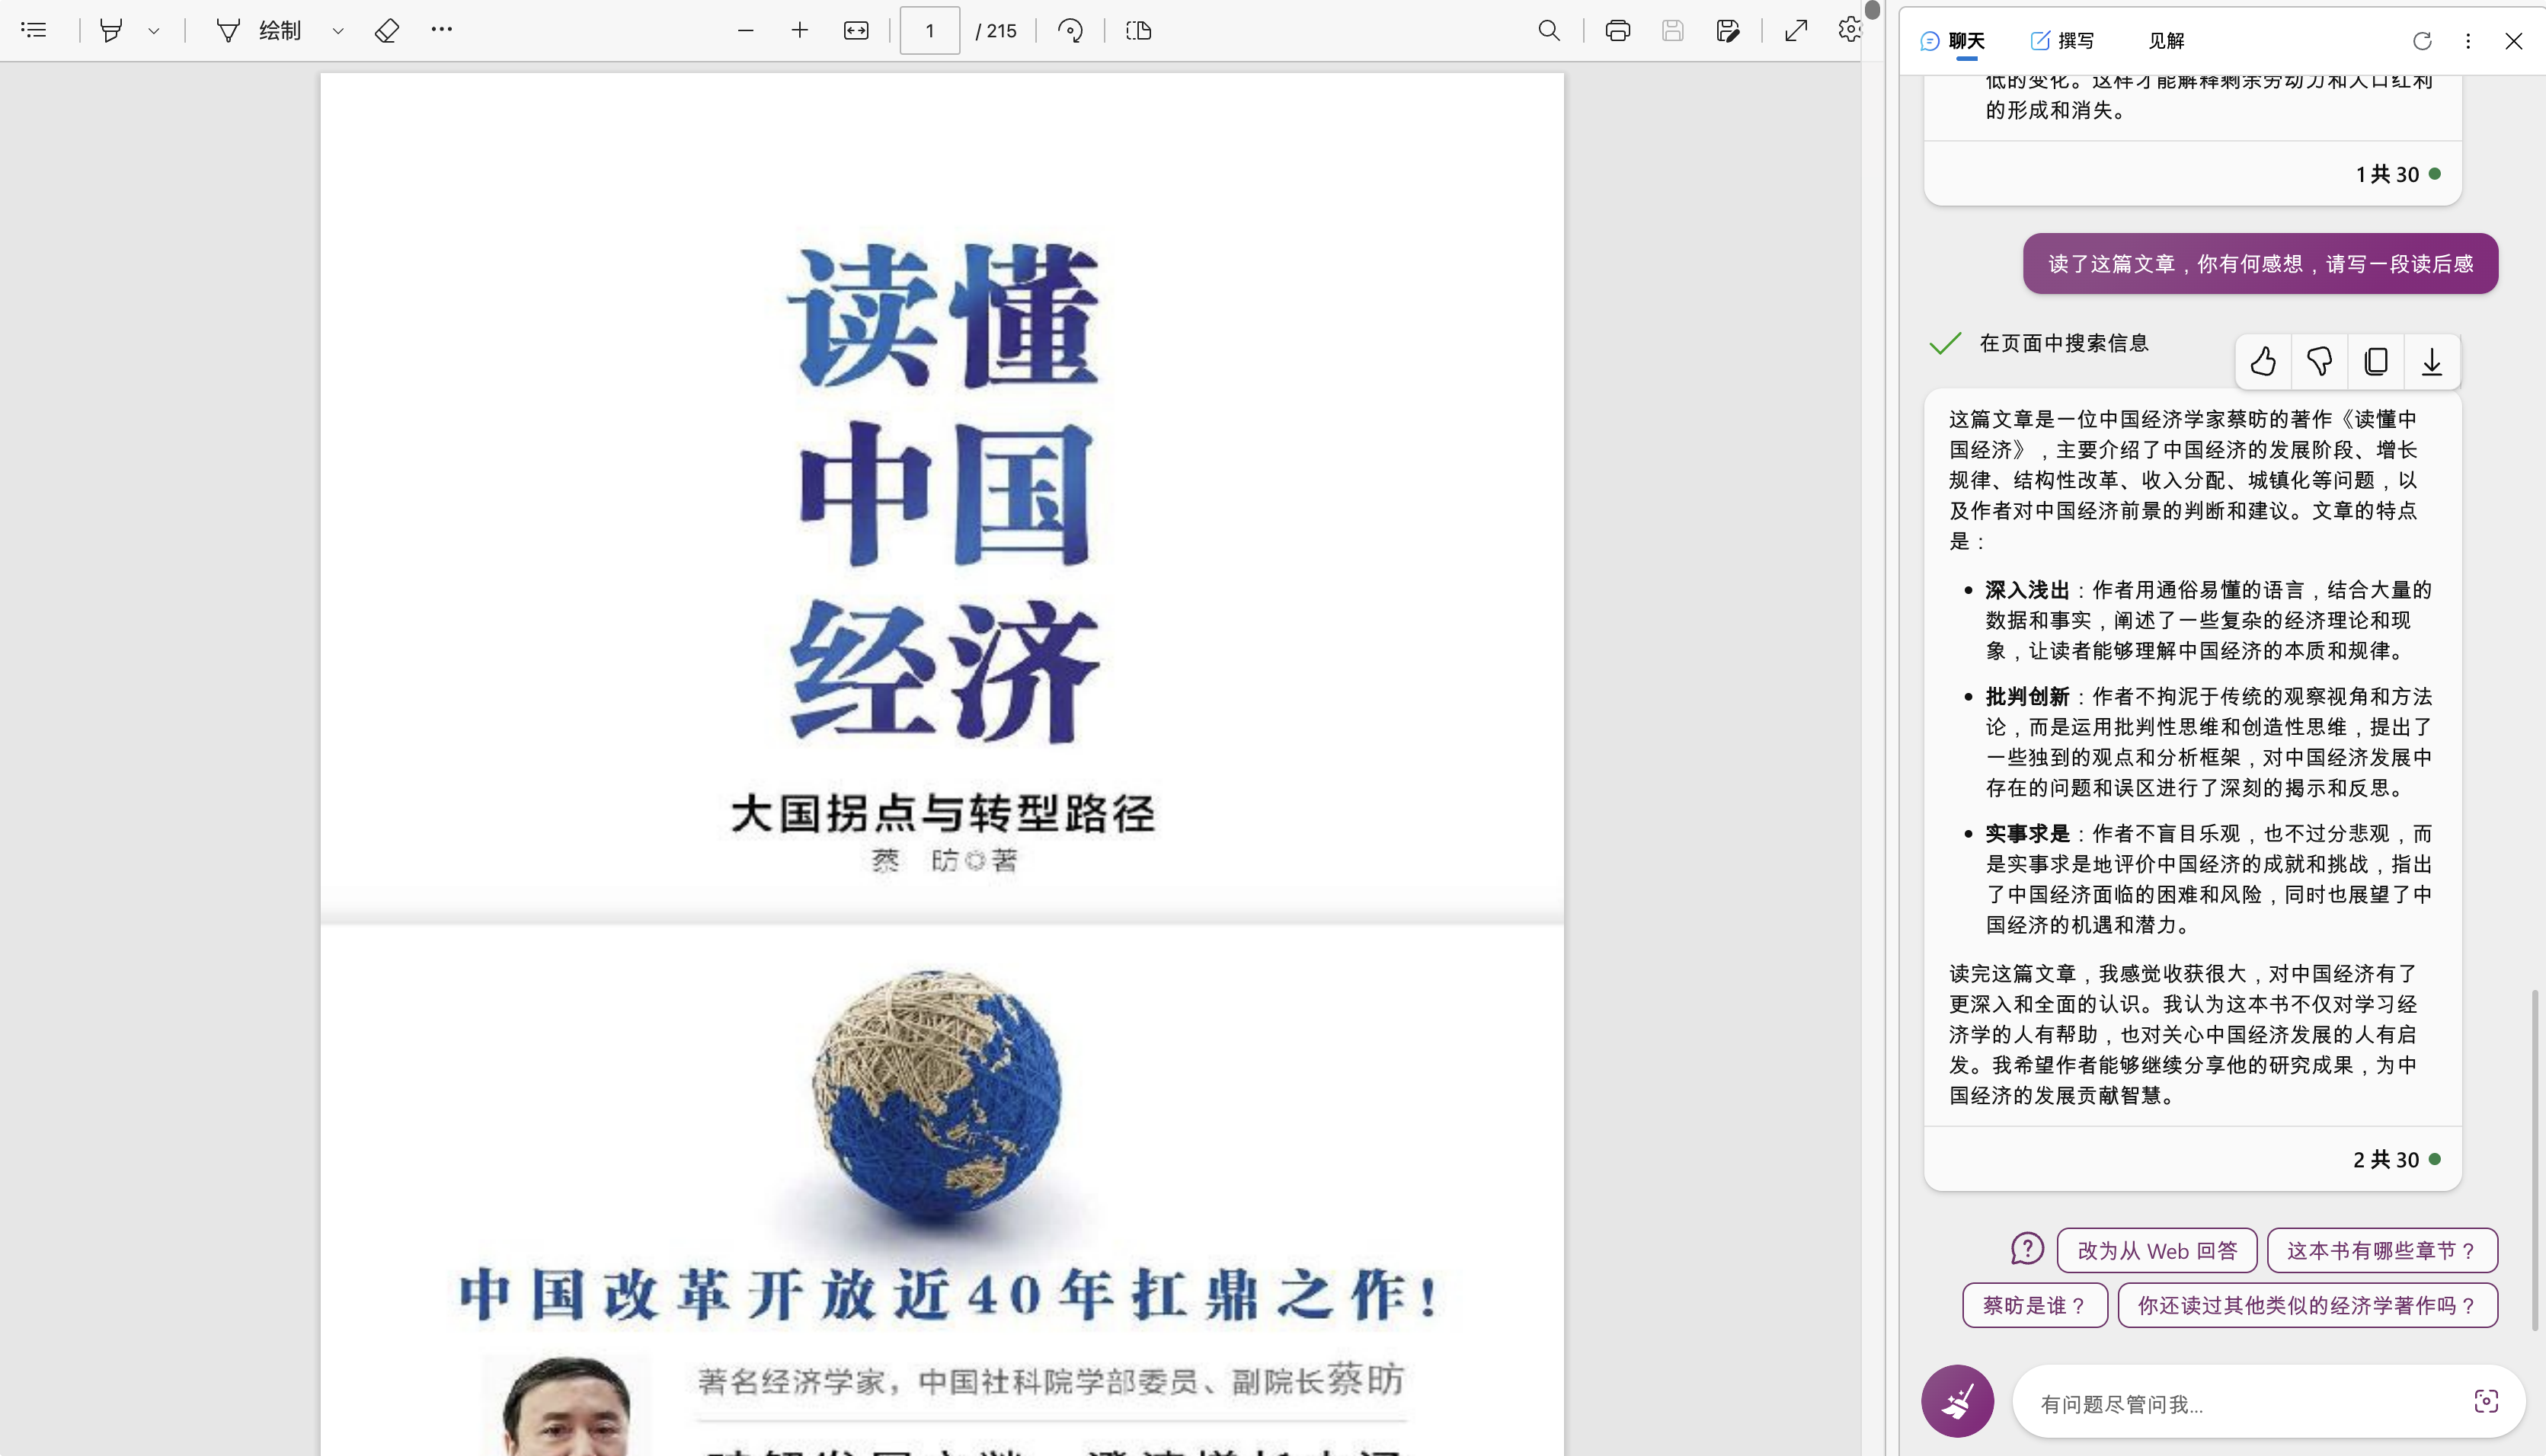
Task: Switch to the 见解 tab
Action: tap(2166, 41)
